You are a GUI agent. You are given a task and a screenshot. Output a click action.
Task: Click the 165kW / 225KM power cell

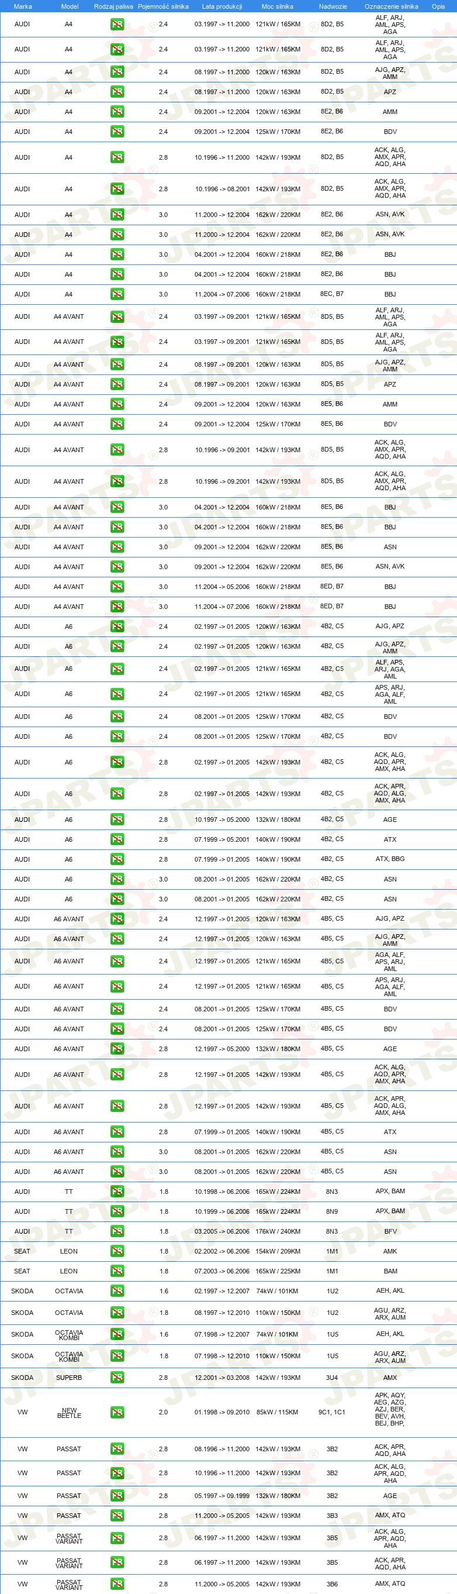coord(278,1271)
